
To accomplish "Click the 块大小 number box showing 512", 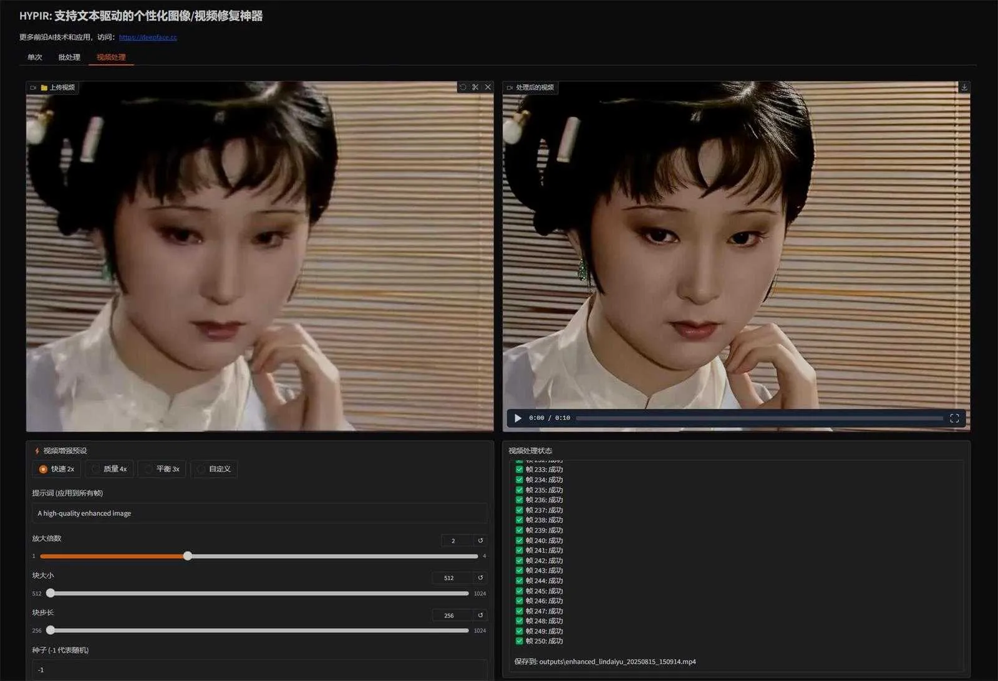I will 452,578.
